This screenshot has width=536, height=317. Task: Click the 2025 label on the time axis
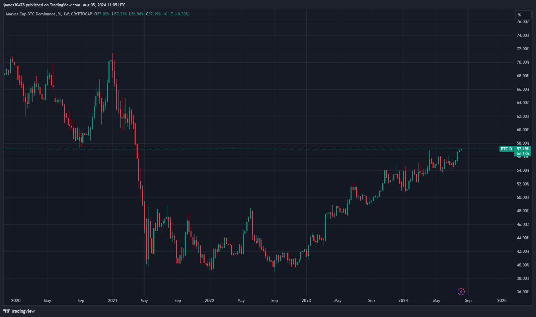tap(502, 301)
